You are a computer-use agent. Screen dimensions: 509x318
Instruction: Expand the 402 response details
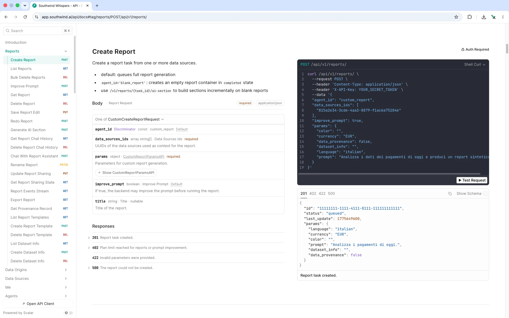click(x=89, y=248)
